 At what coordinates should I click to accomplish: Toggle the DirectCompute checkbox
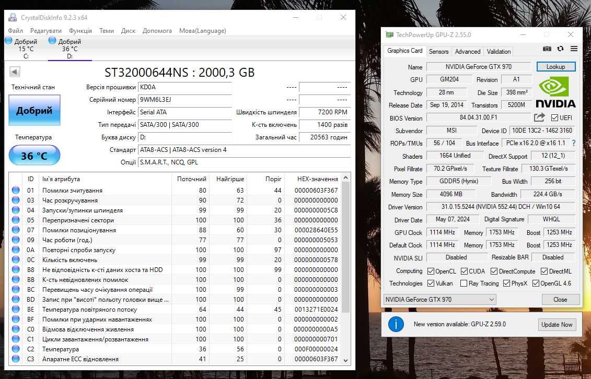[494, 271]
